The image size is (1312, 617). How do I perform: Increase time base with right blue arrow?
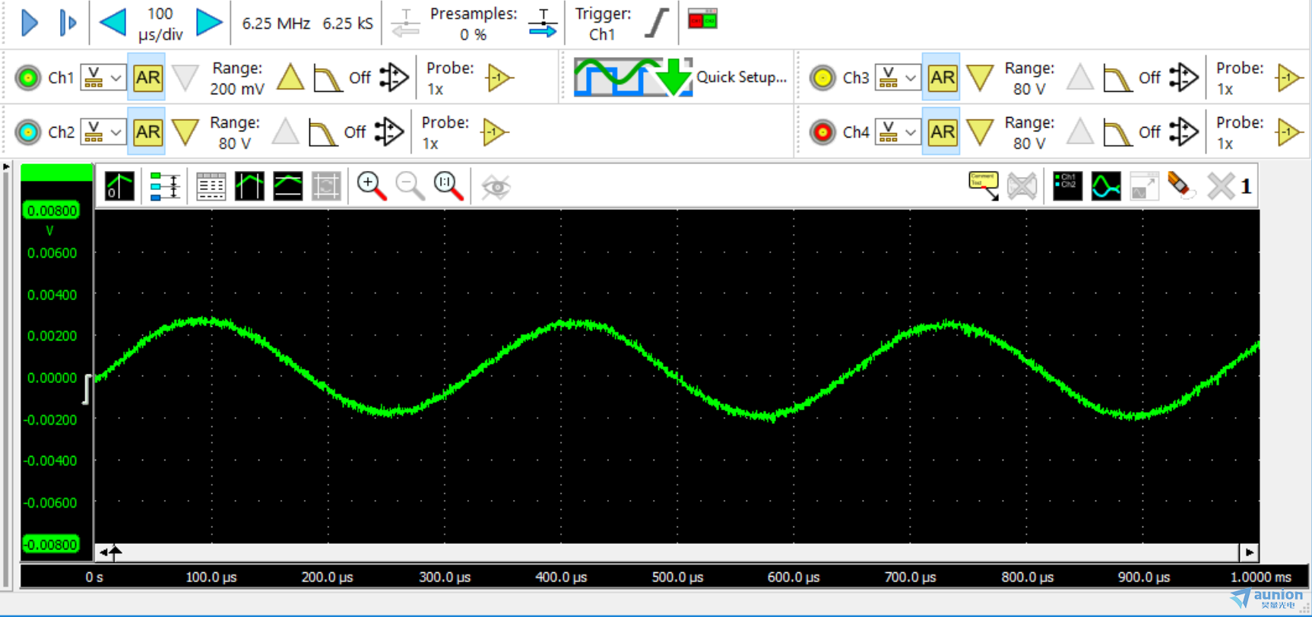[209, 23]
